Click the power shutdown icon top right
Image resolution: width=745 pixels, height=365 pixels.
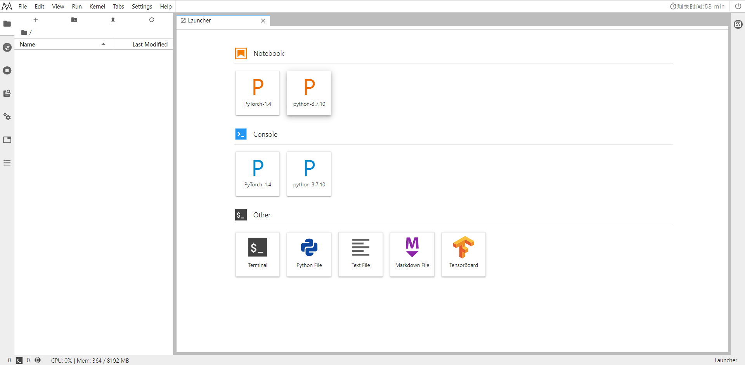[738, 6]
